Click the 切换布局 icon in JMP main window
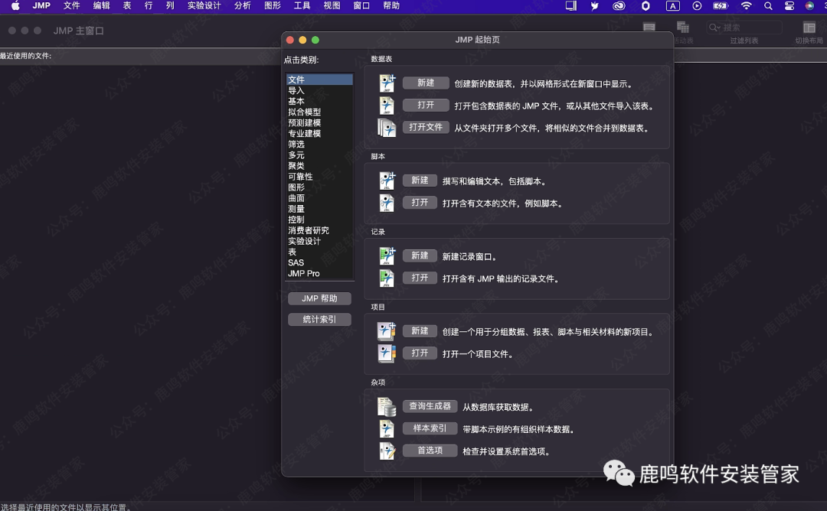 click(x=809, y=28)
